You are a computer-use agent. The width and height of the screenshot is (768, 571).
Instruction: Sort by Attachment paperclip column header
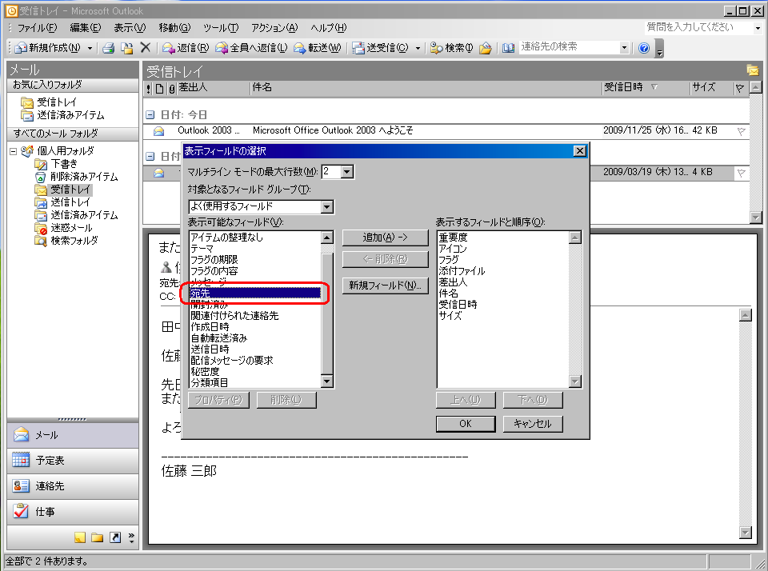[x=172, y=89]
